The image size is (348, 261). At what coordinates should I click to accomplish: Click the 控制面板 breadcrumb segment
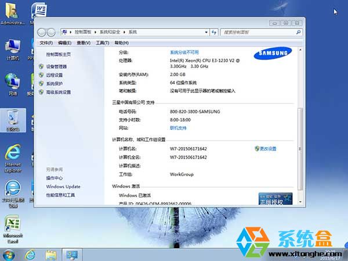coord(83,32)
